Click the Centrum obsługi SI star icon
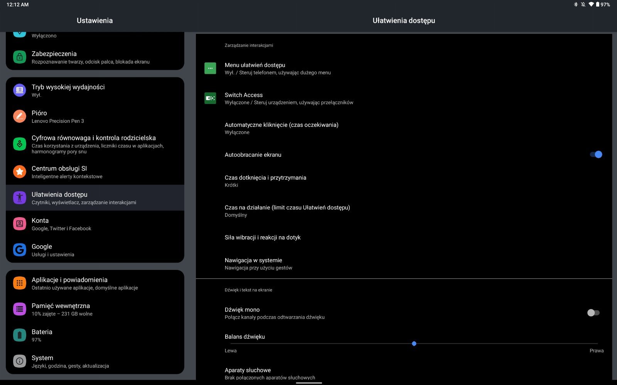This screenshot has width=617, height=385. pos(19,172)
